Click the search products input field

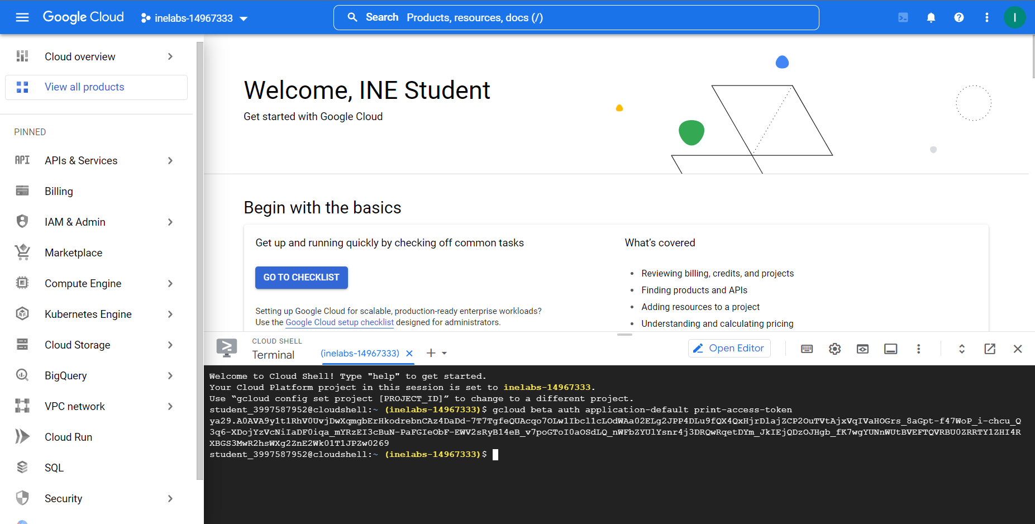(576, 17)
